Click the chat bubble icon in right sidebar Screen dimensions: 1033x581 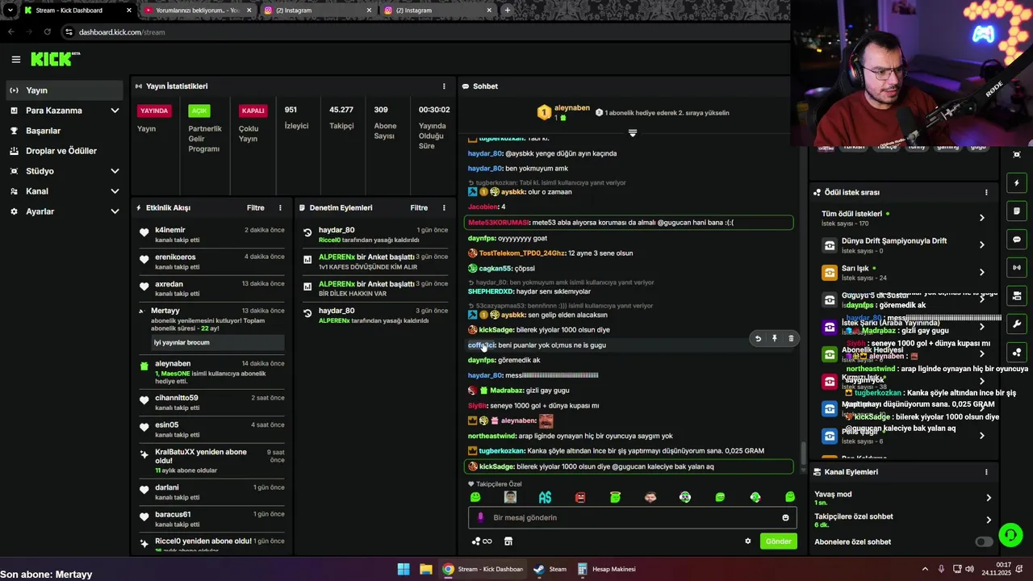pos(1017,240)
